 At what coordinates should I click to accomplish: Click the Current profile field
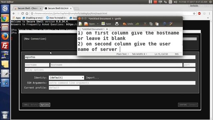click(x=64, y=88)
